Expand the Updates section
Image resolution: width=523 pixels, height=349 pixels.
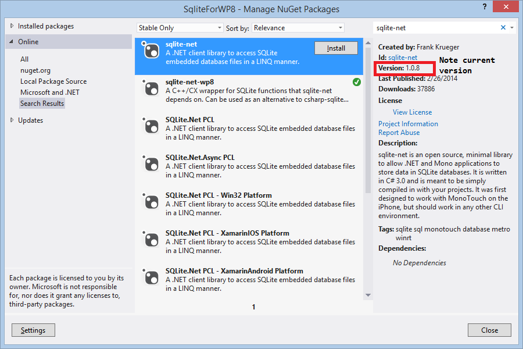(12, 120)
